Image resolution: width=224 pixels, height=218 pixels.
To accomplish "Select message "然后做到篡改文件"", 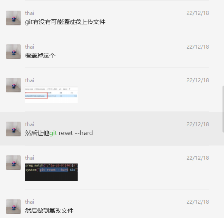I will 49,211.
